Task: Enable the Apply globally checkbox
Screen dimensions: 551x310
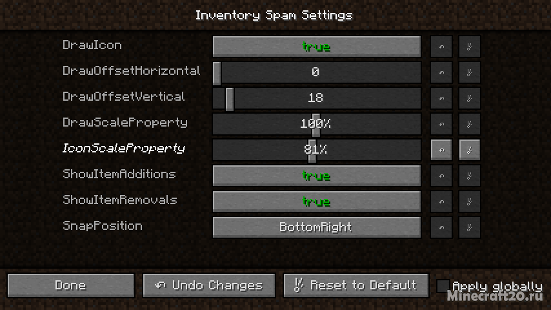Action: pyautogui.click(x=443, y=286)
